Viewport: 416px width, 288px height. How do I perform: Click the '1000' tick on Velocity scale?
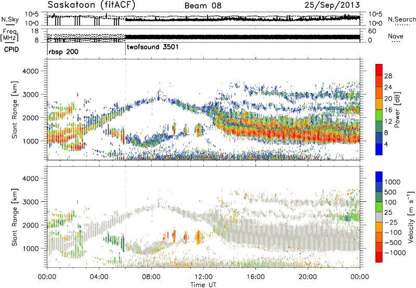(392, 182)
